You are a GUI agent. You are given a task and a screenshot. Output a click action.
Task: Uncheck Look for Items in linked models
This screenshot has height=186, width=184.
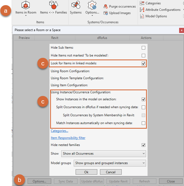tap(143, 64)
